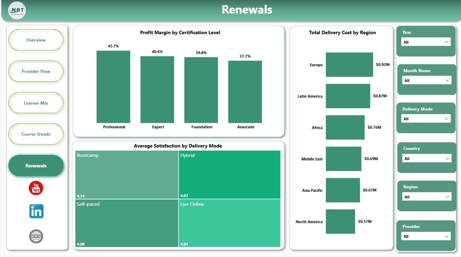Click the $0.69M value label
The height and width of the screenshot is (257, 461).
coord(371,159)
